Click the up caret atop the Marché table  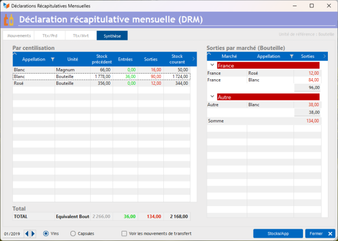[x=209, y=53]
